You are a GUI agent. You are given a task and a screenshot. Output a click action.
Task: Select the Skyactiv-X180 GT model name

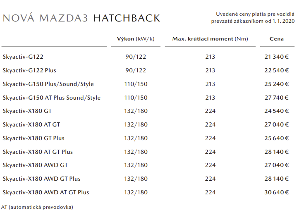pos(27,111)
